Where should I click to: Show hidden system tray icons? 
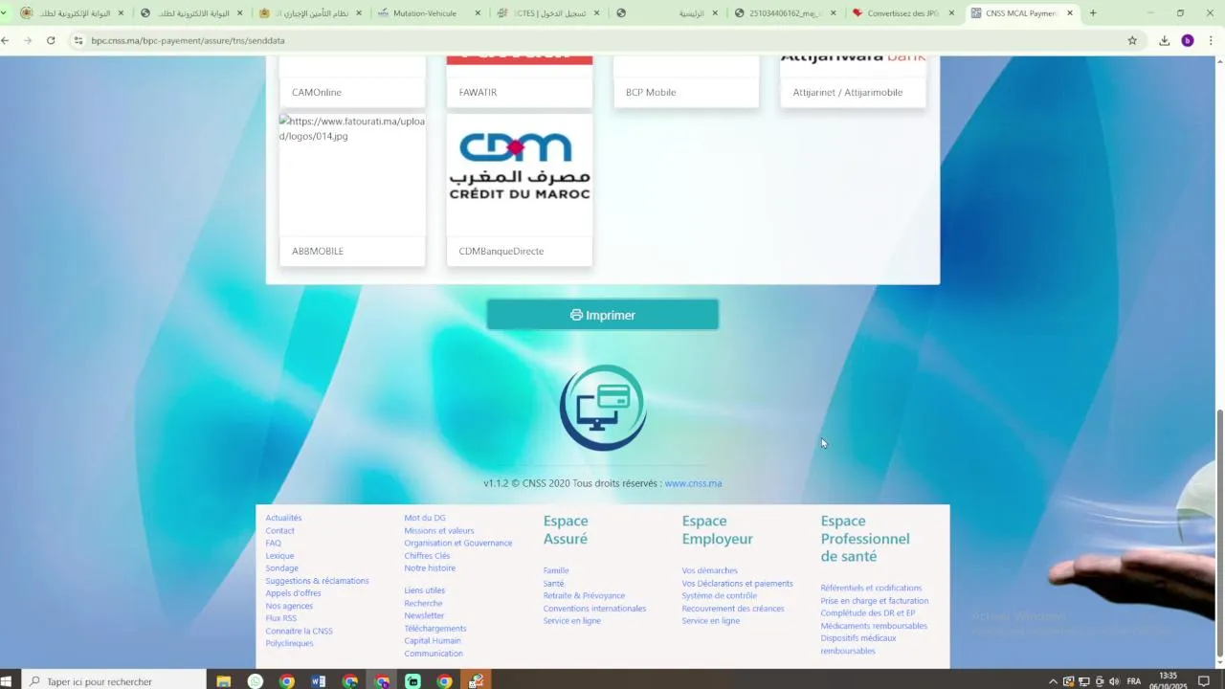(1054, 681)
